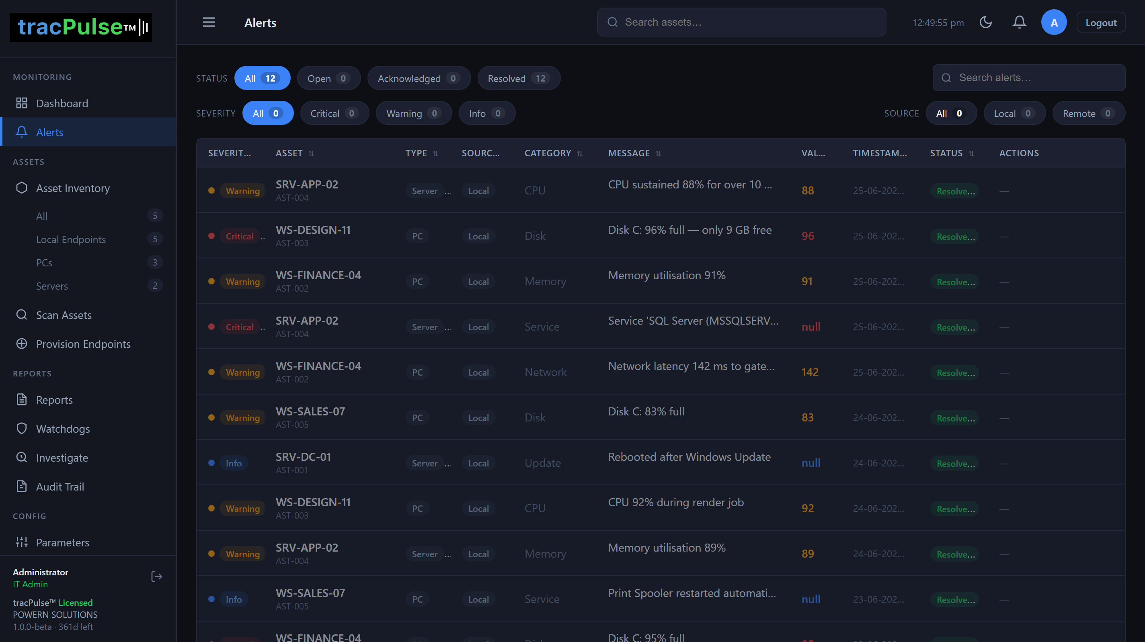This screenshot has height=642, width=1145.
Task: Select source filter Local
Action: tap(1014, 113)
